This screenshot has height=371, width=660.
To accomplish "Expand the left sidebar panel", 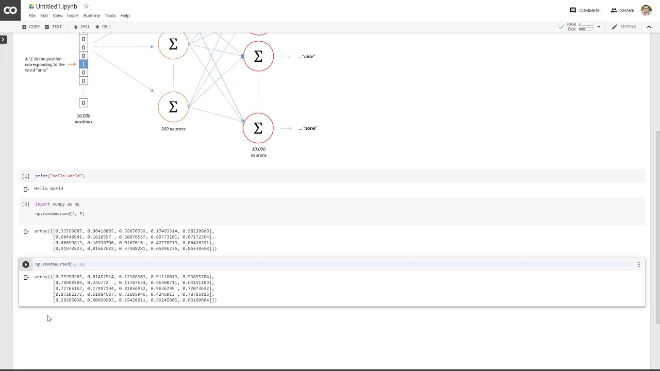I will 3,39.
